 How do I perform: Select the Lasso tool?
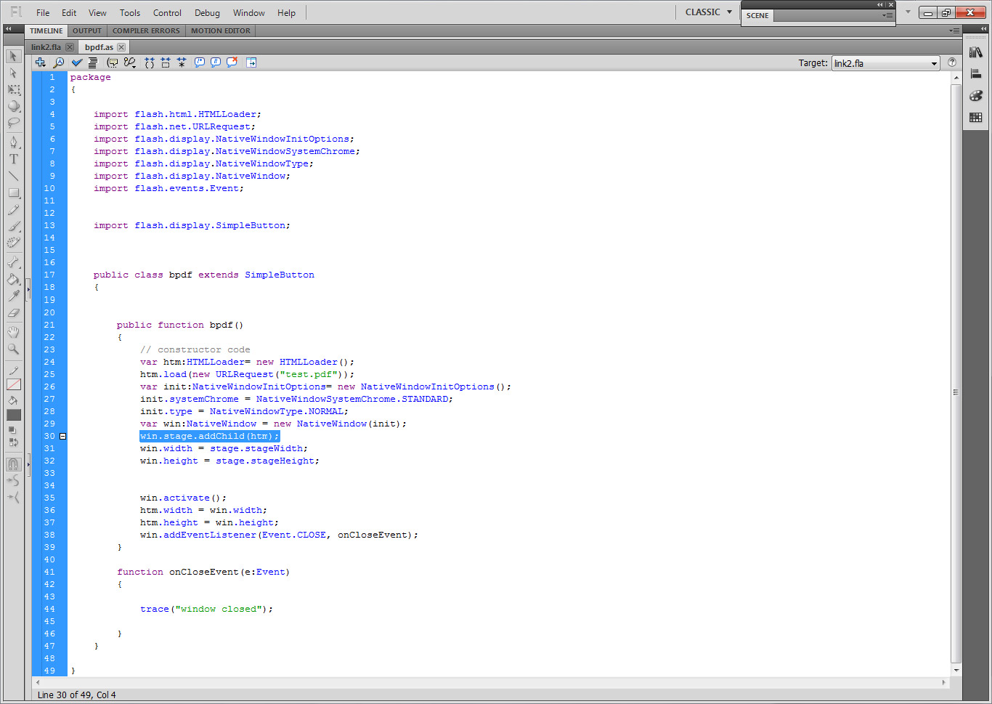click(x=13, y=123)
